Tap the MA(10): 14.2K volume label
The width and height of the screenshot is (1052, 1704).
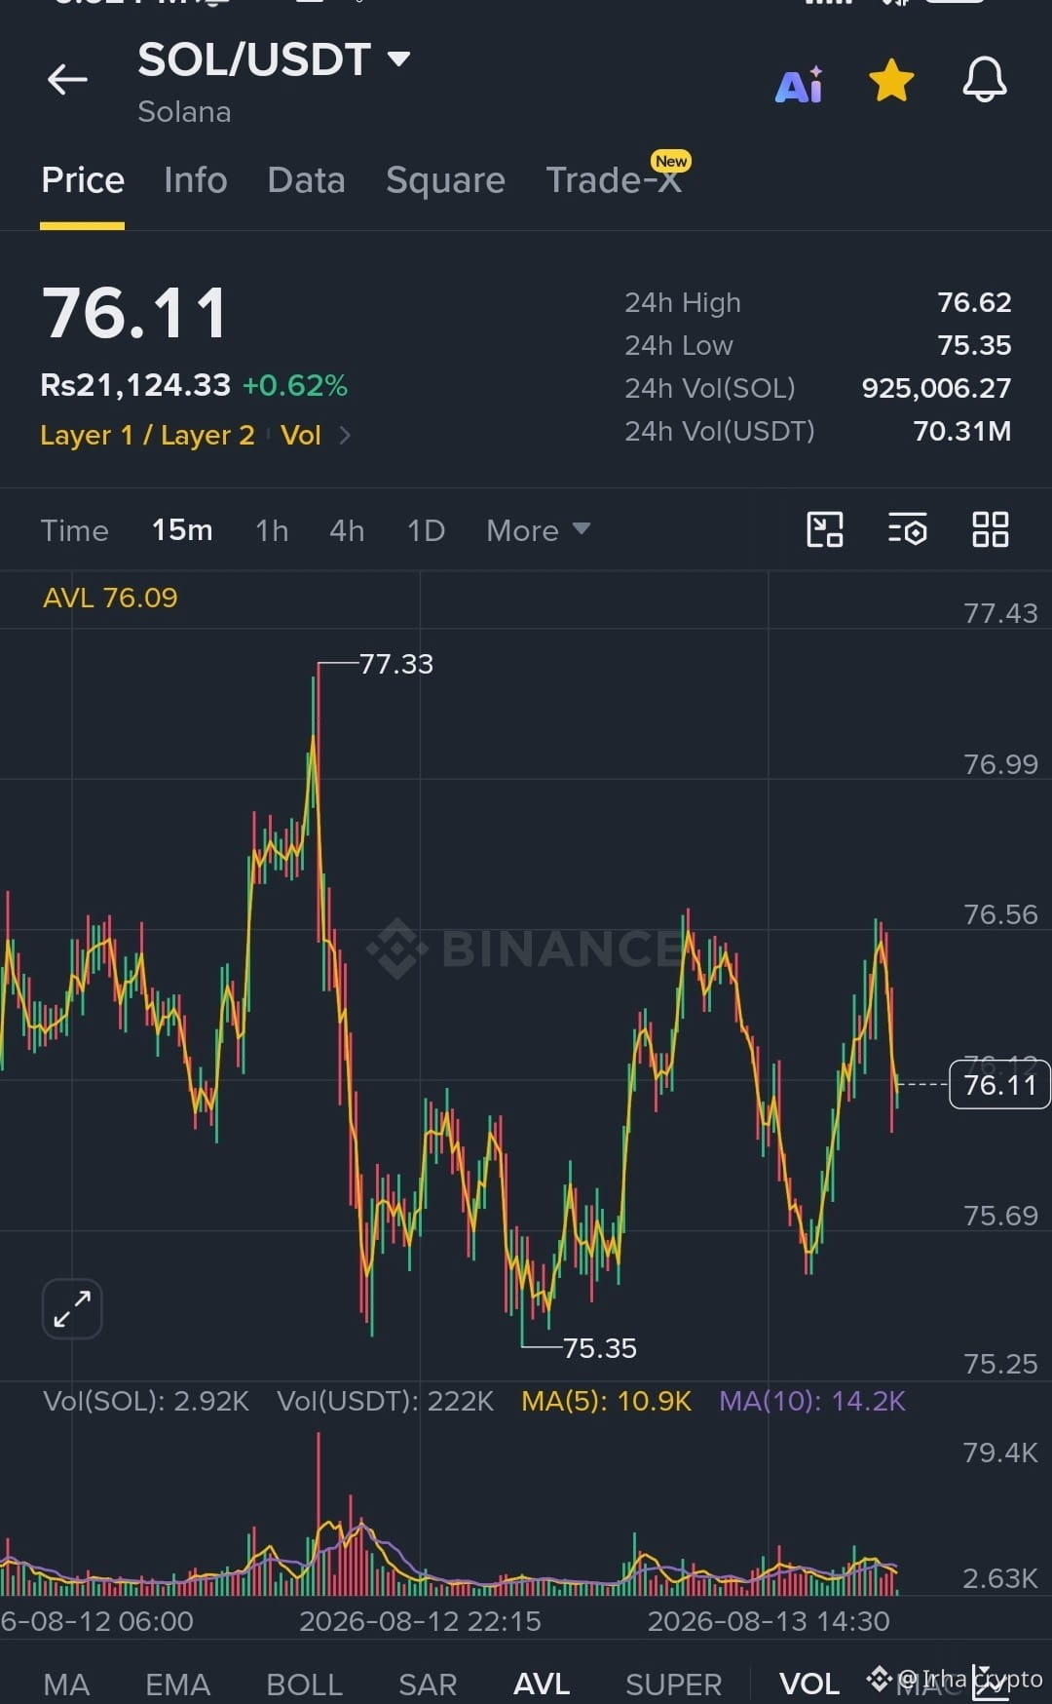(812, 1401)
